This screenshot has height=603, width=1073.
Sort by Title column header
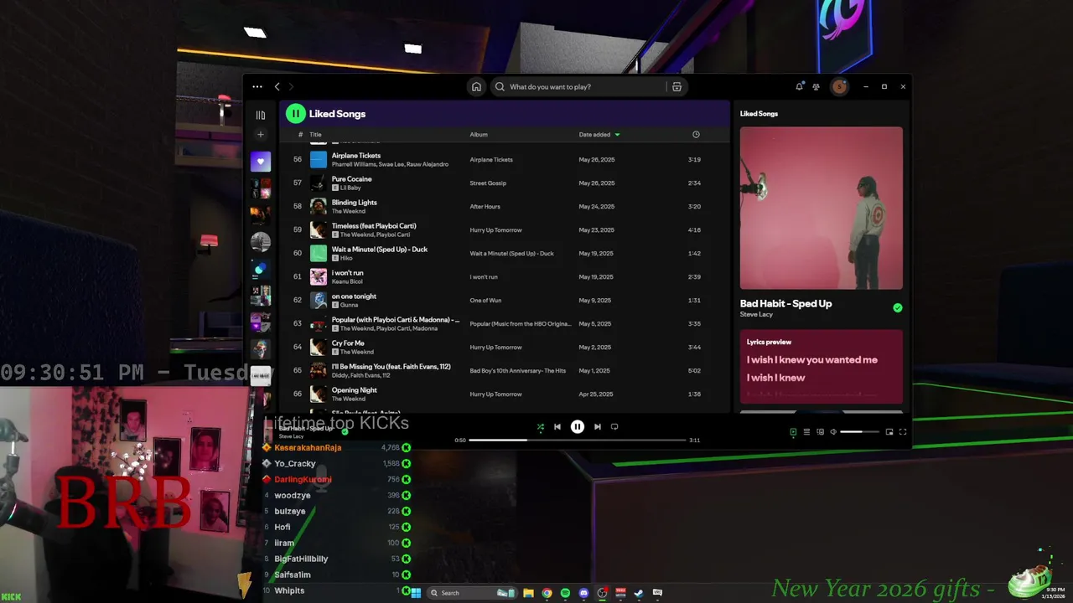click(x=315, y=134)
